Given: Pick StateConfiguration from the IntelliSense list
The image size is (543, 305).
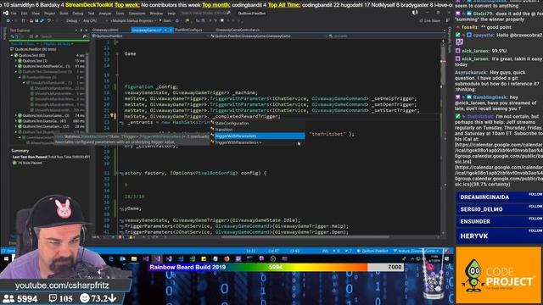Looking at the screenshot, I should click(x=232, y=124).
